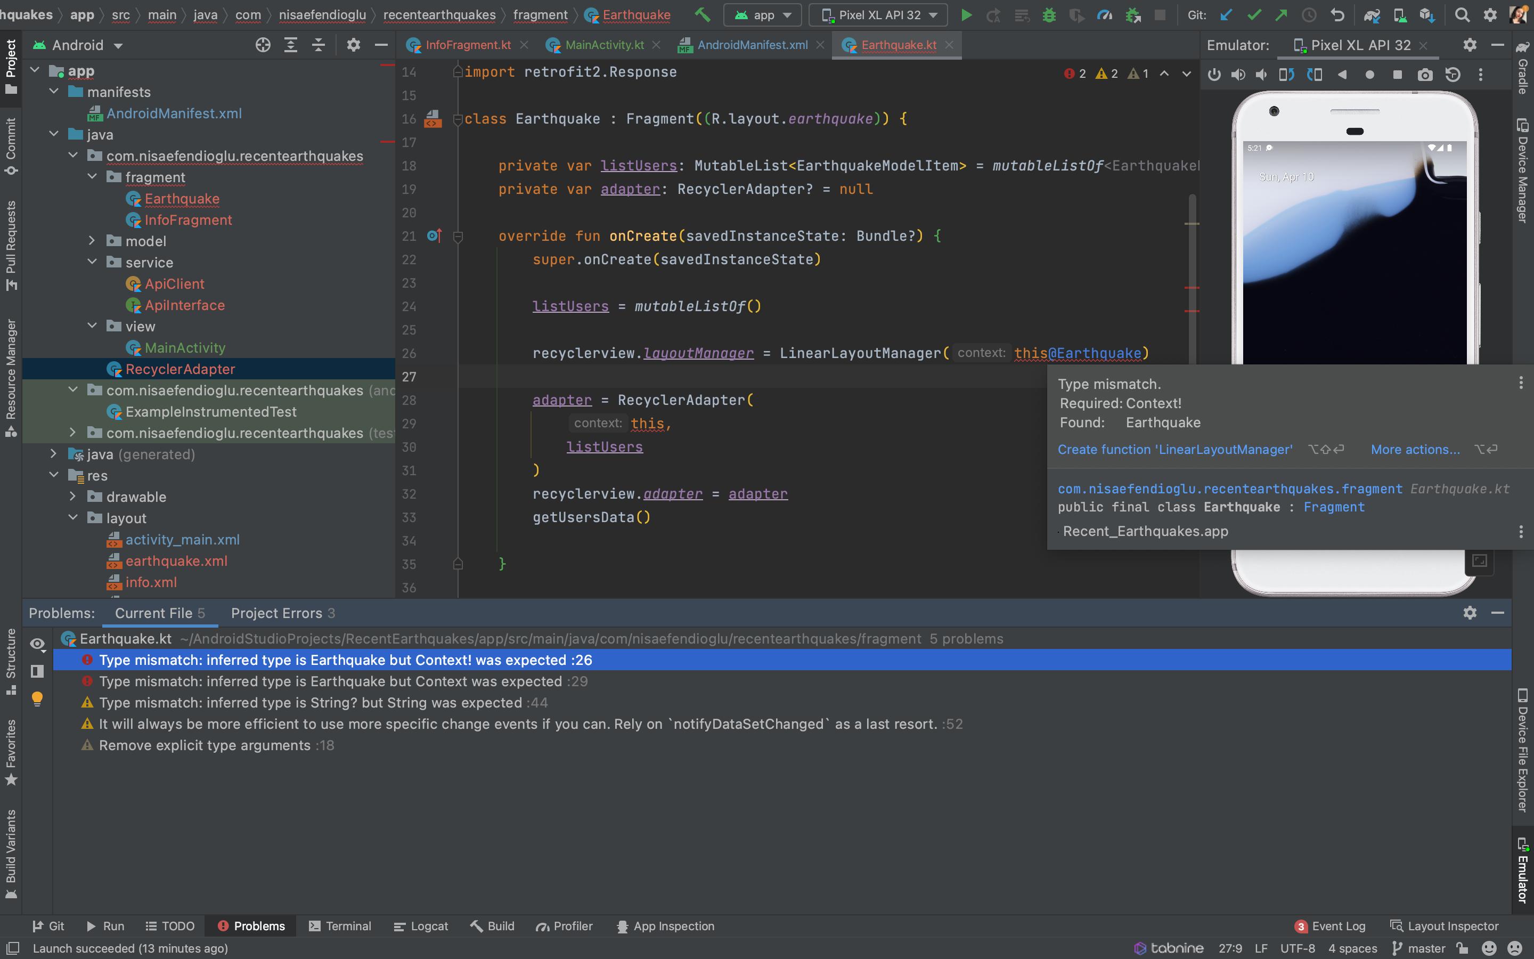1534x959 pixels.
Task: Open the app run configuration dropdown
Action: pos(763,14)
